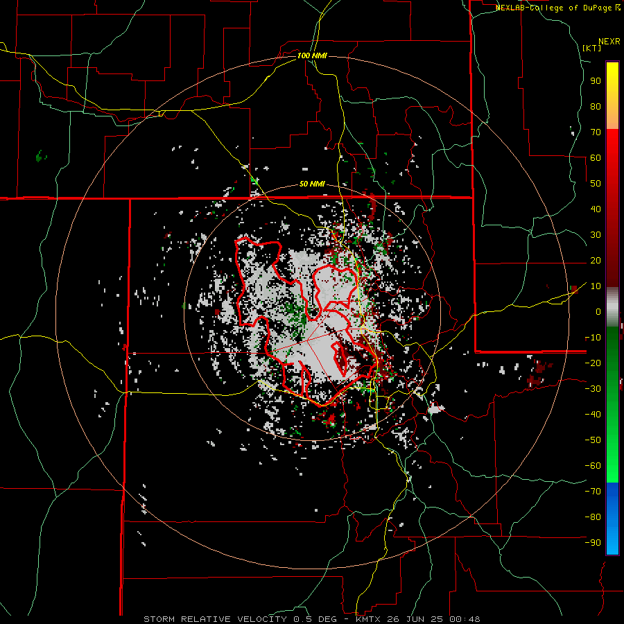Click the 80 value on the velocity scale
Viewport: 624px width, 624px height.
(596, 106)
